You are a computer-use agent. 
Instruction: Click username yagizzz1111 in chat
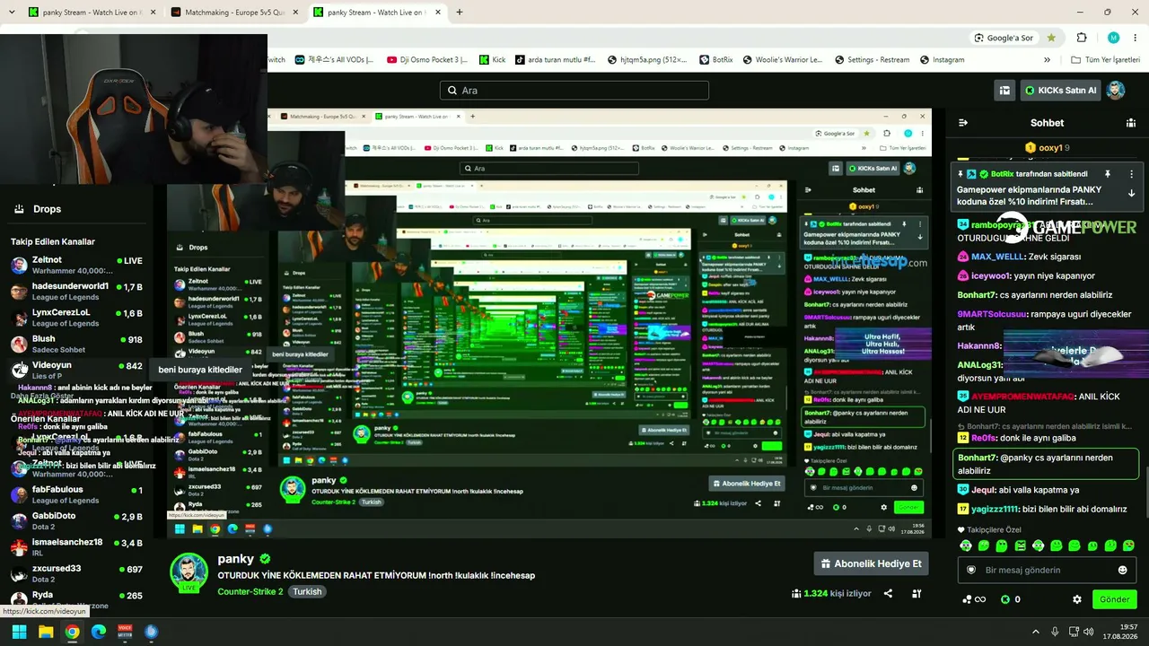(x=995, y=509)
